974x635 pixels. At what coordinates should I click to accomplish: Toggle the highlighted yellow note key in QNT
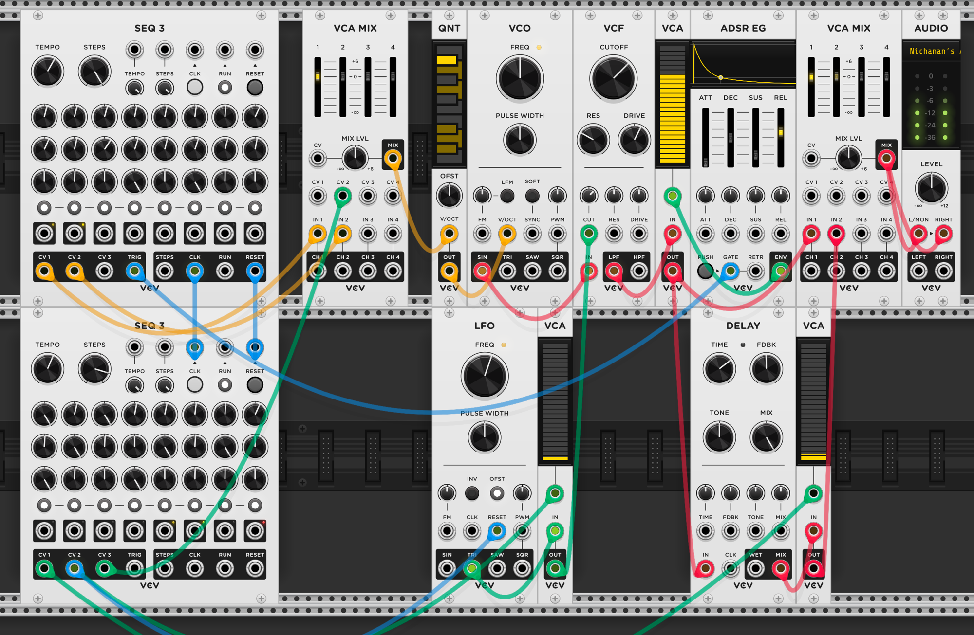446,60
